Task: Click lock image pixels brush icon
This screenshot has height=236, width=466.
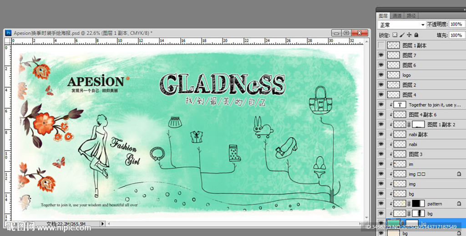Action: point(402,35)
